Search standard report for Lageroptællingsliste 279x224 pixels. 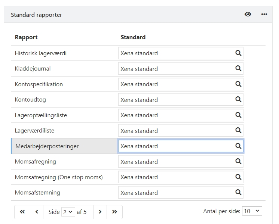pos(238,115)
